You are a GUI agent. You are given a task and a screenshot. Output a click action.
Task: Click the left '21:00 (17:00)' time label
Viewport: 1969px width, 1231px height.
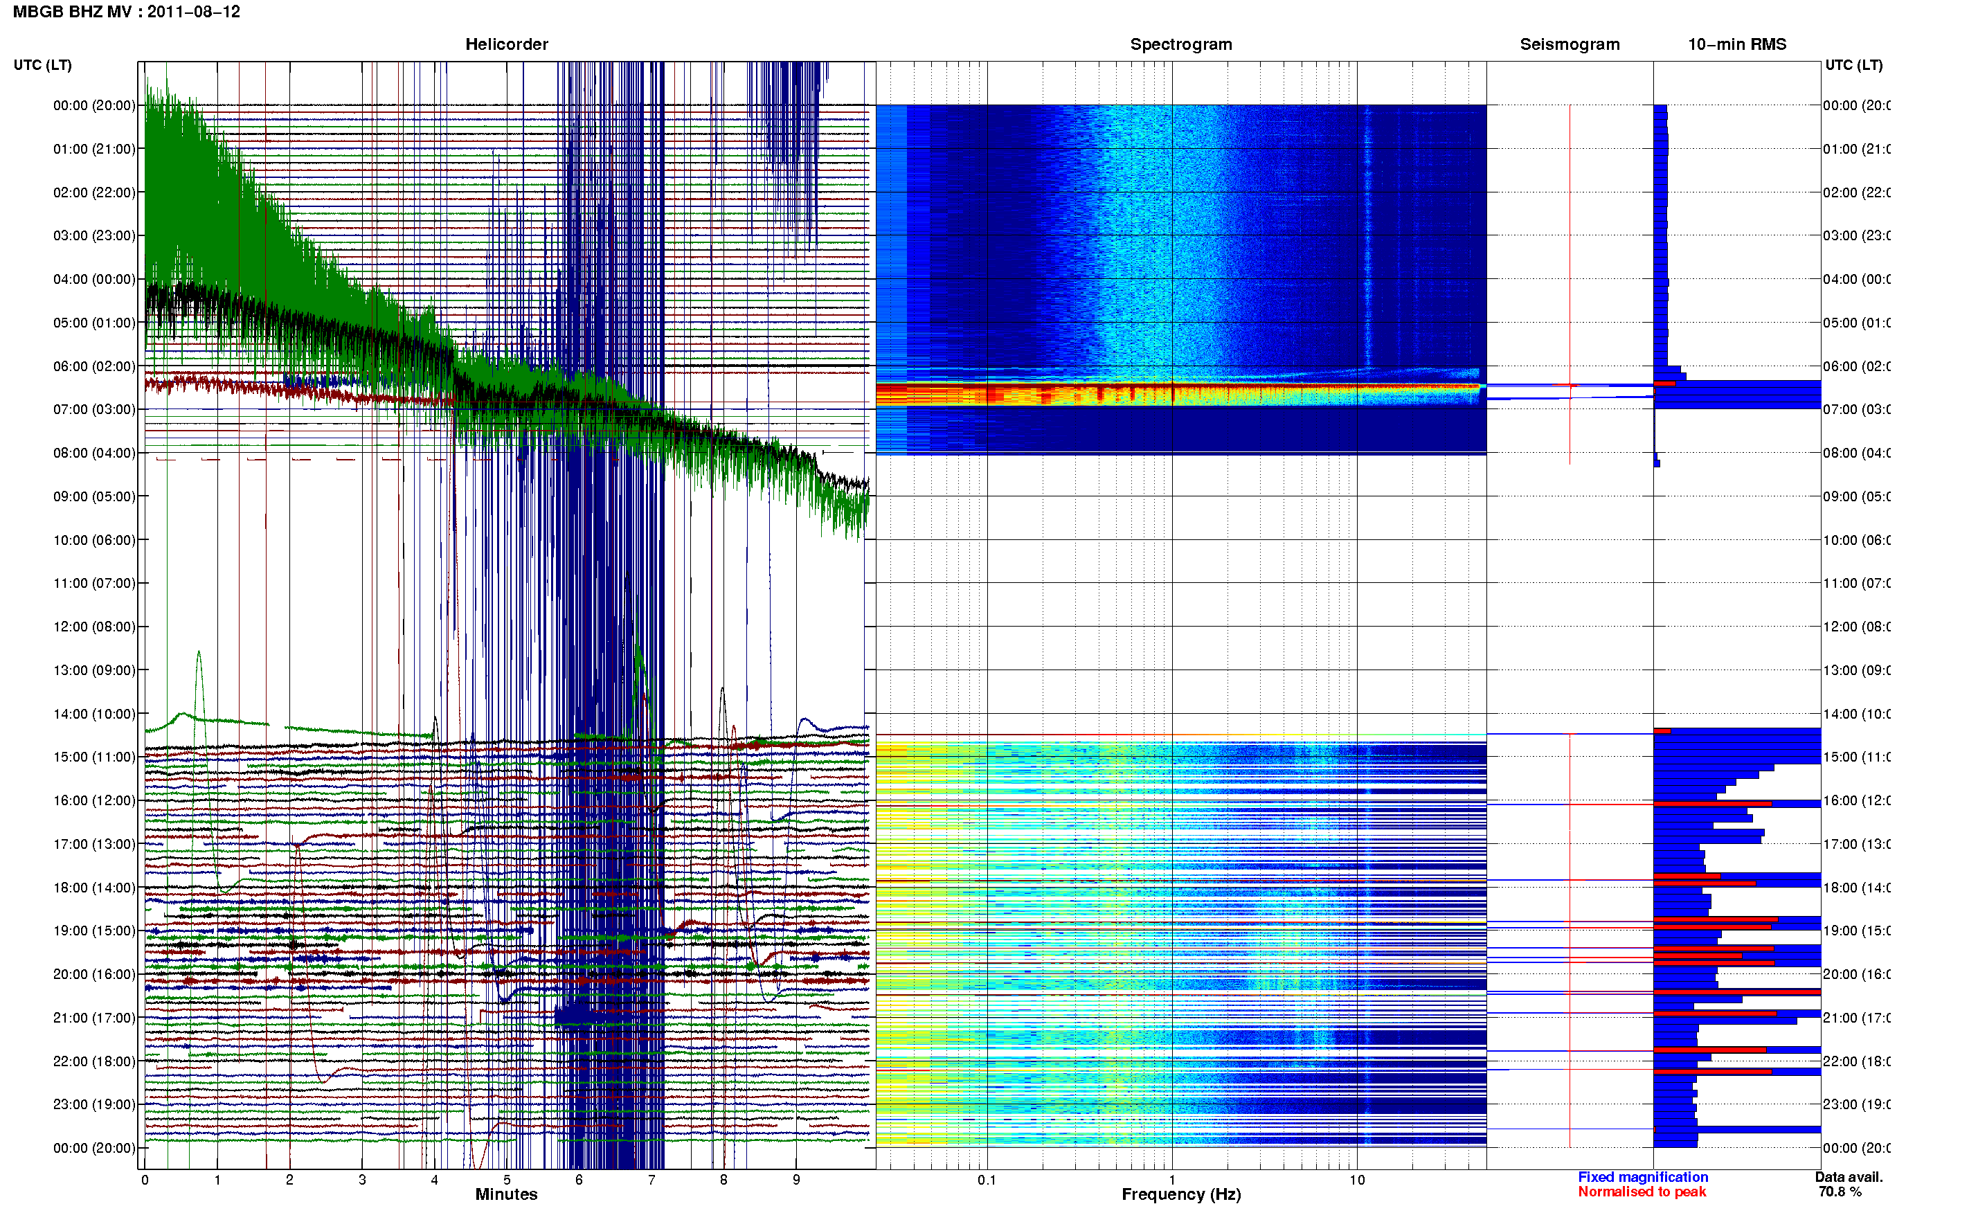[93, 1018]
